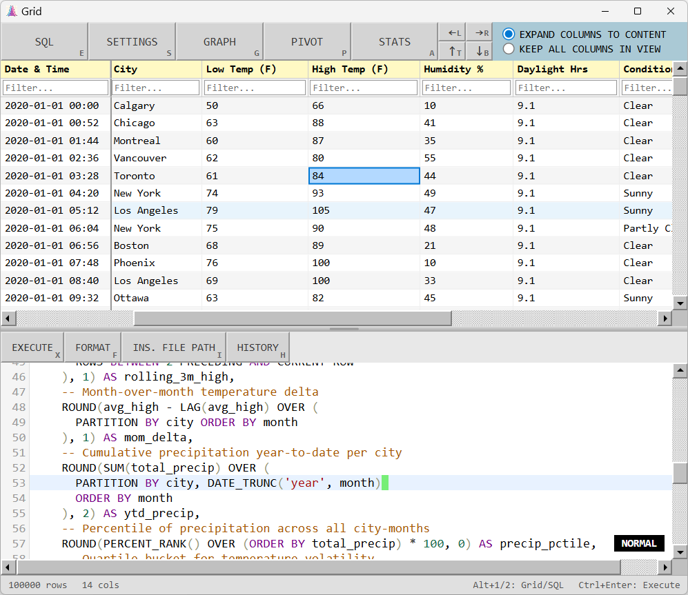The width and height of the screenshot is (688, 595).
Task: Switch to the Pivot tab
Action: point(307,42)
